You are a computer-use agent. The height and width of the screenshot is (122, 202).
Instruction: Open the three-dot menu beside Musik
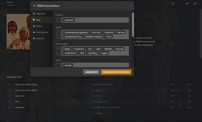pyautogui.click(x=3, y=3)
